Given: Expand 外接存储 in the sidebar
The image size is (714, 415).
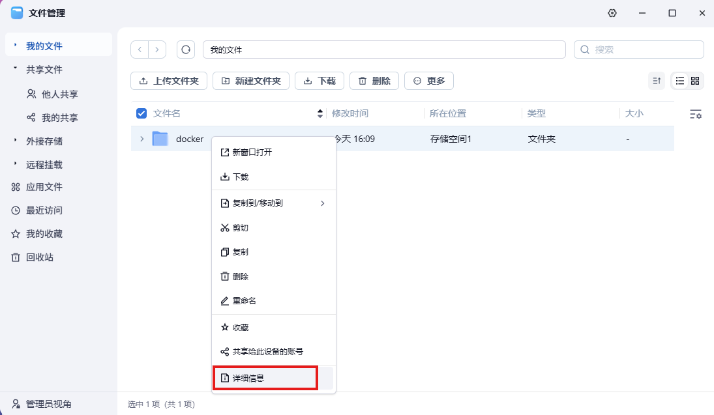Looking at the screenshot, I should [16, 141].
